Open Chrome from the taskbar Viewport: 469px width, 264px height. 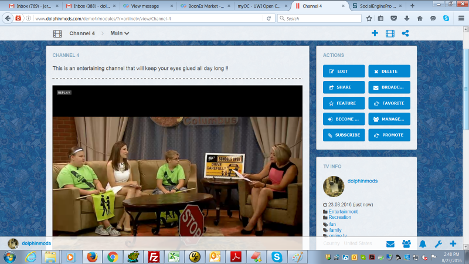click(x=113, y=257)
